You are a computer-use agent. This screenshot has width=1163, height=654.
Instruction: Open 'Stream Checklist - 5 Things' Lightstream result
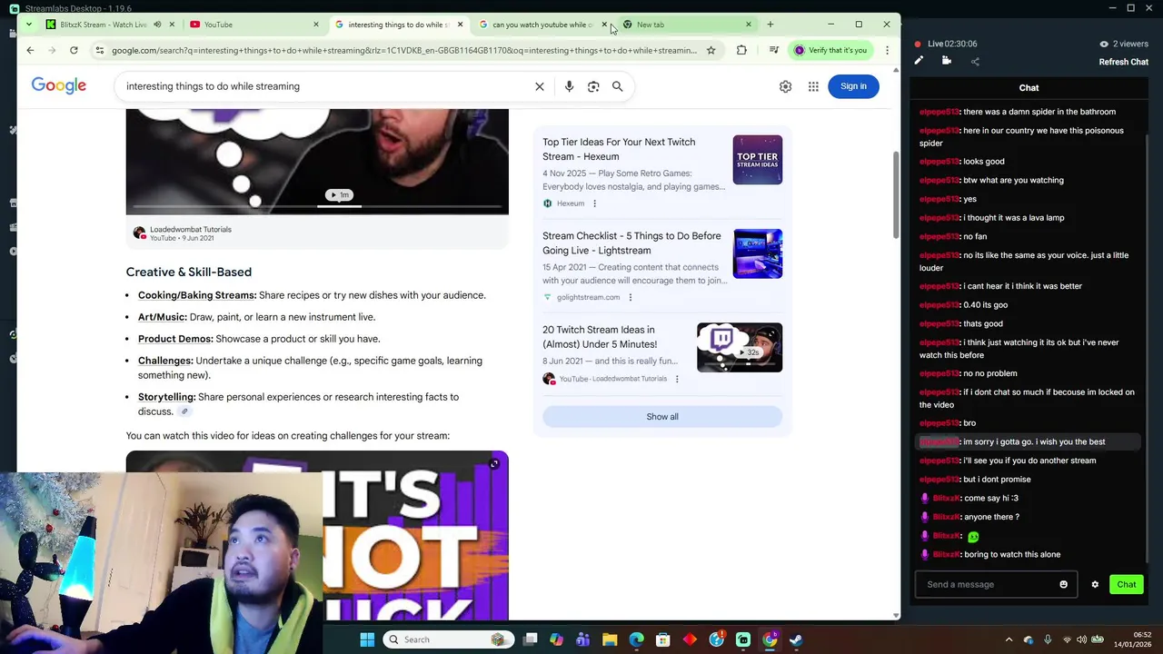(631, 243)
